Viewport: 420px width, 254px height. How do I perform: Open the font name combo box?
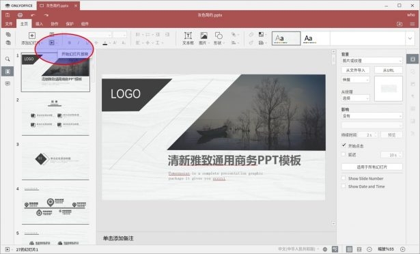[87, 35]
